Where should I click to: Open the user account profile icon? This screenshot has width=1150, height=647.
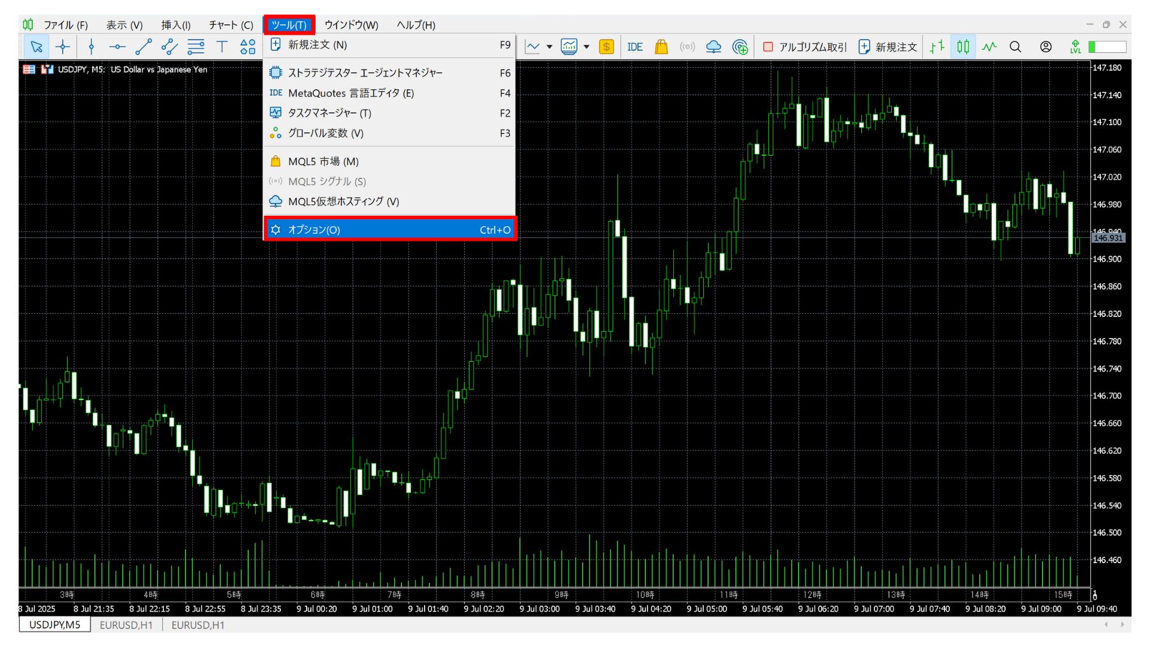pos(1046,47)
